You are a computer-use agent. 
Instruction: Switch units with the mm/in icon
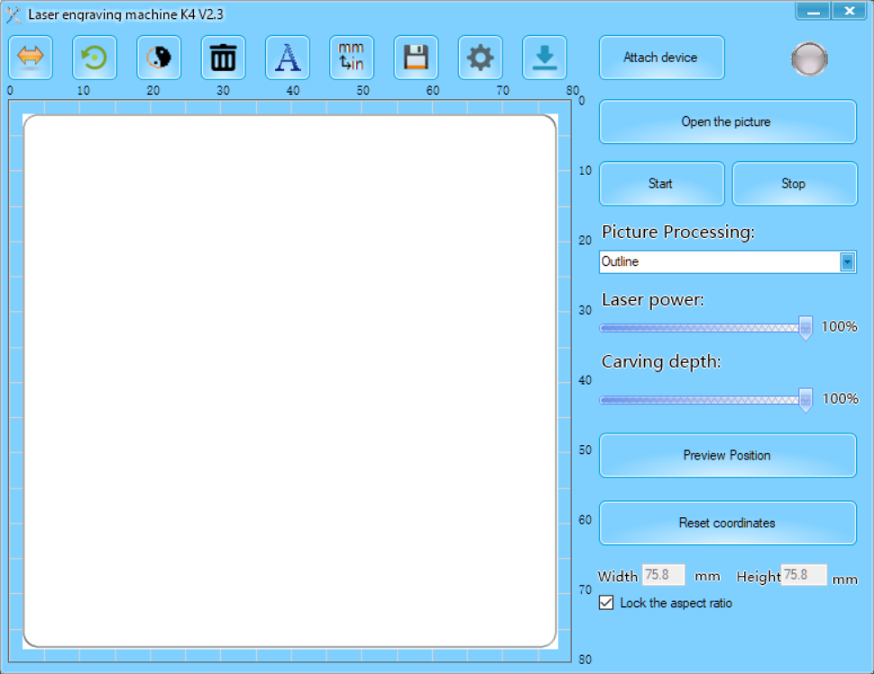(x=351, y=57)
